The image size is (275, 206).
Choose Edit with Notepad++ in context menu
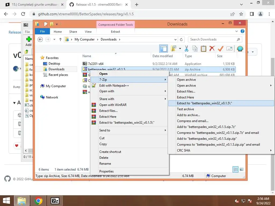[x=129, y=86]
